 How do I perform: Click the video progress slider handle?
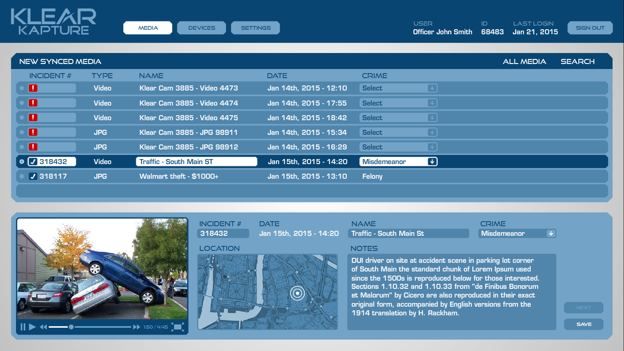click(71, 327)
